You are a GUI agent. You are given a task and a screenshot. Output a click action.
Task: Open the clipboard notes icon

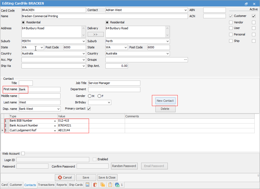click(x=110, y=185)
